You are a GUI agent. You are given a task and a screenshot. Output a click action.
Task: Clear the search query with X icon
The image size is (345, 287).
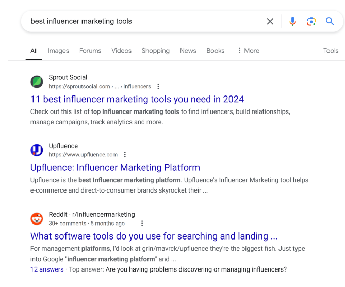[270, 21]
